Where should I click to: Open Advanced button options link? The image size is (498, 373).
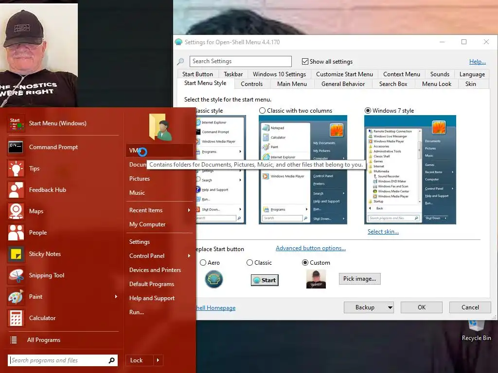311,248
